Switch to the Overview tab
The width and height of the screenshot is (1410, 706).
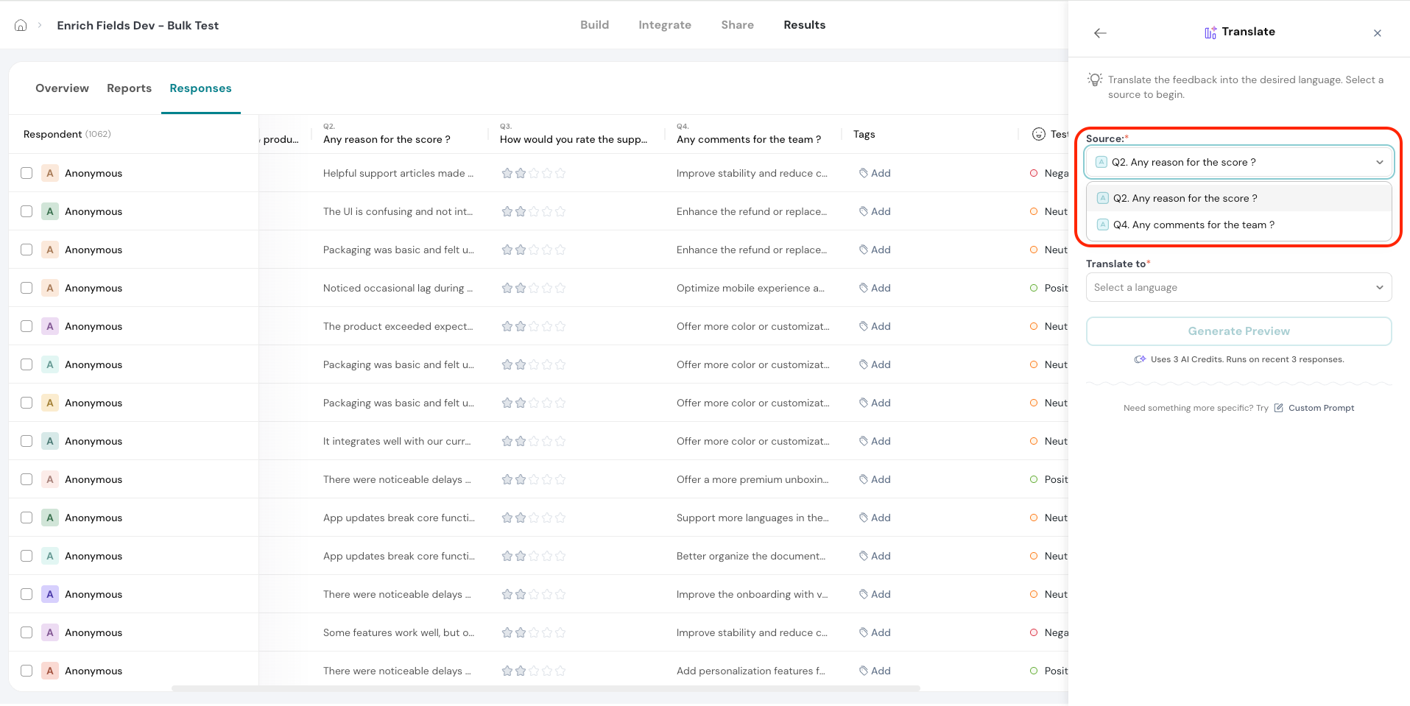(x=62, y=88)
